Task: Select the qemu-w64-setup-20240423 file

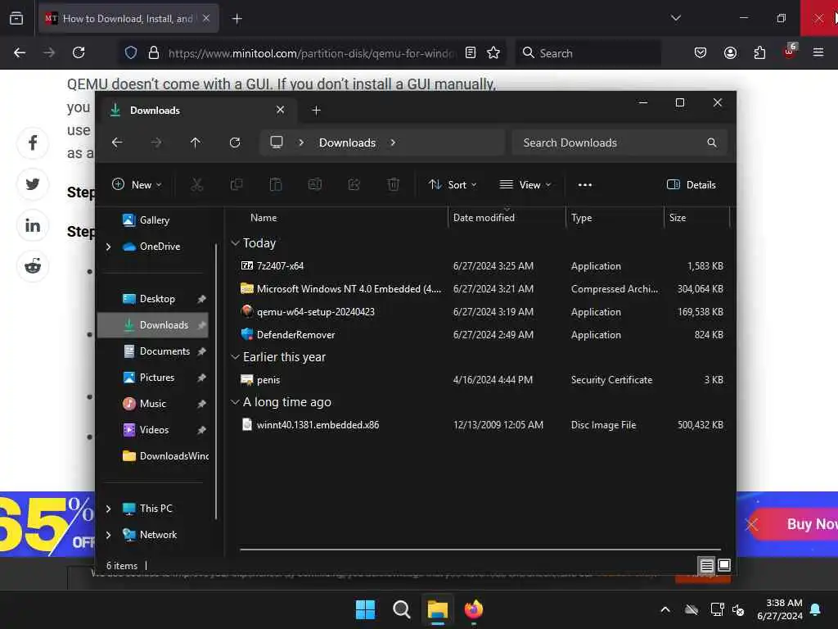Action: coord(315,312)
